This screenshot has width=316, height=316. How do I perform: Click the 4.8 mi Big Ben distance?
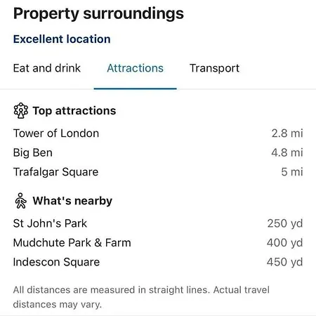point(287,152)
